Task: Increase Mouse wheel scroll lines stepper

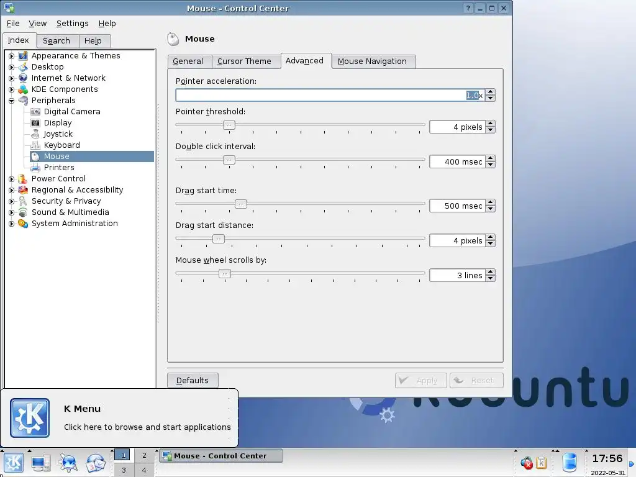Action: pyautogui.click(x=491, y=272)
